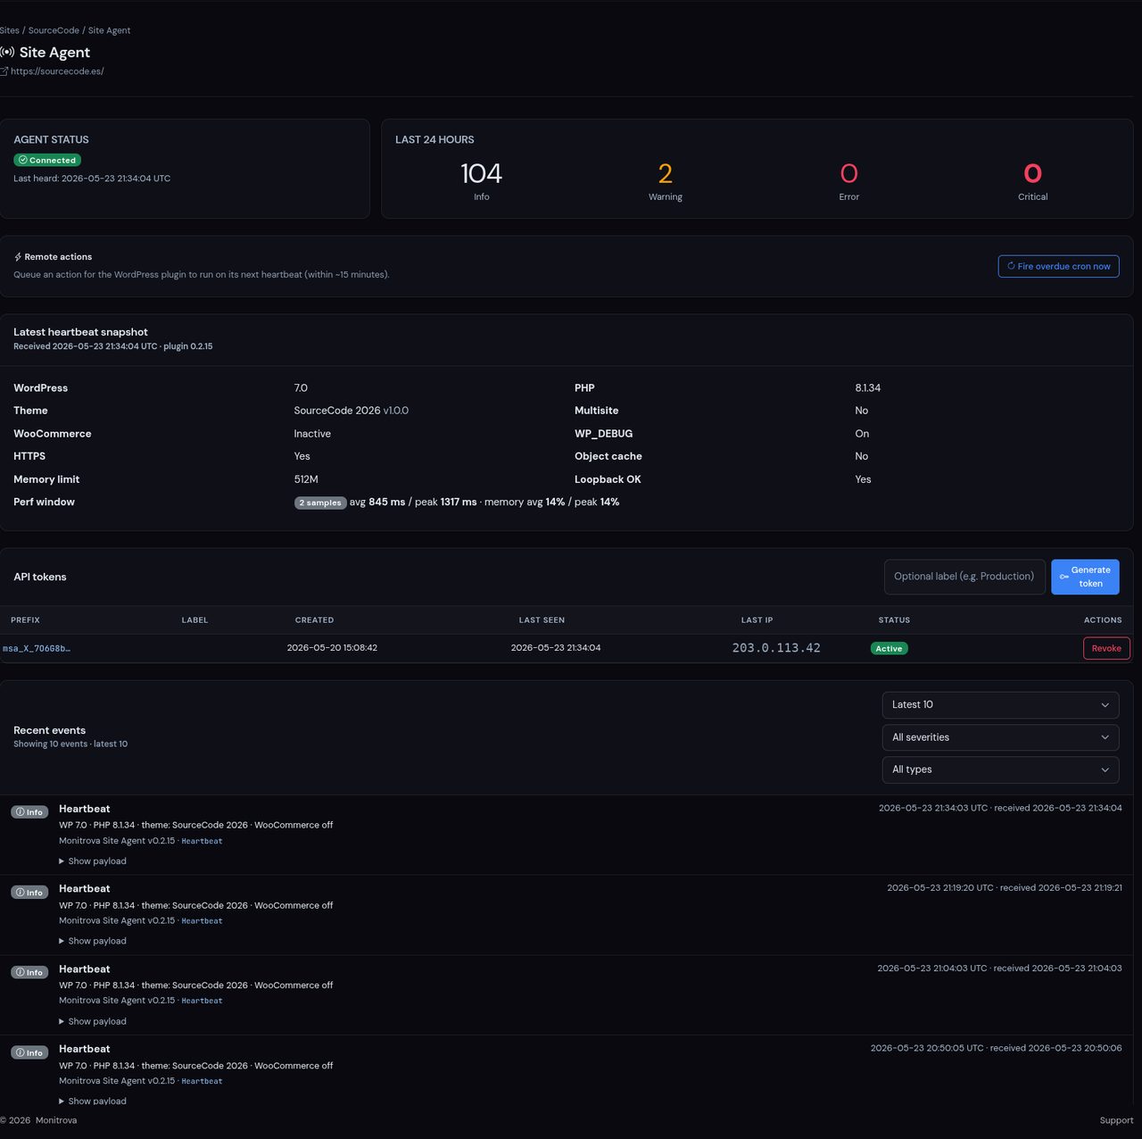Click the 2 Warning counter
Image resolution: width=1142 pixels, height=1139 pixels.
click(665, 180)
